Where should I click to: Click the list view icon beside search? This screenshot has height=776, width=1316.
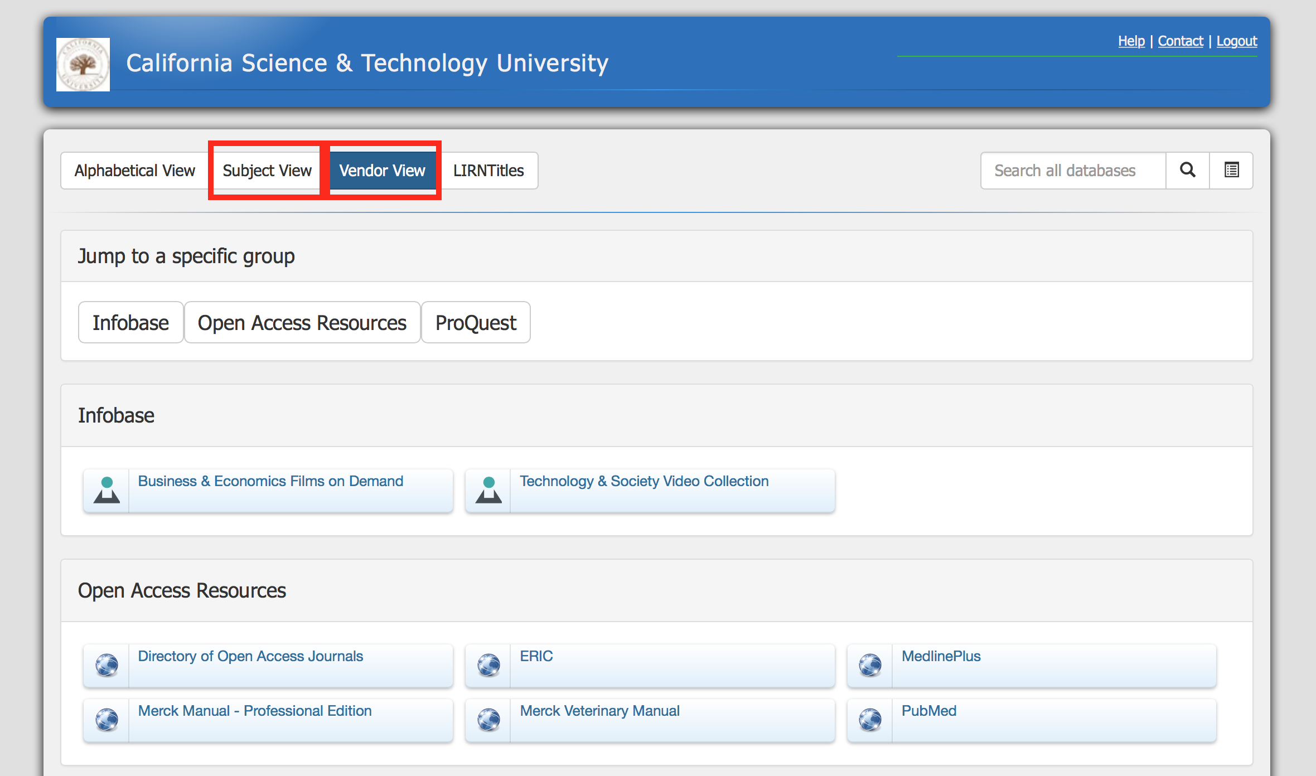(x=1231, y=171)
